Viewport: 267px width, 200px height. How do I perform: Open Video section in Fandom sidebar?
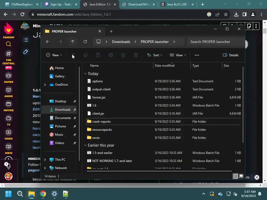point(9,135)
